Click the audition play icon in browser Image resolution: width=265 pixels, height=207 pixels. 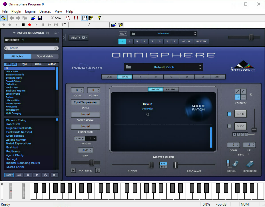[x=54, y=175]
